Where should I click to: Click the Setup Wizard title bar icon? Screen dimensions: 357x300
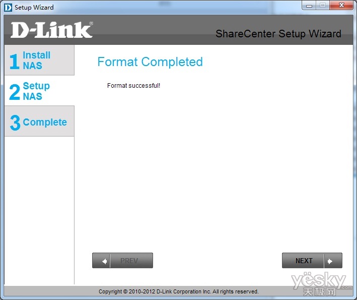pos(8,7)
